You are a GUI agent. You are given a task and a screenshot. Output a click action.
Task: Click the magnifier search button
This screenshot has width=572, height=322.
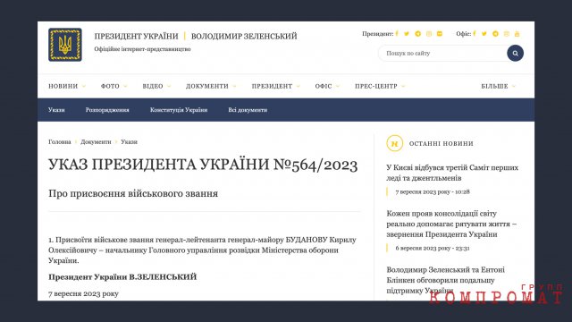pos(515,54)
